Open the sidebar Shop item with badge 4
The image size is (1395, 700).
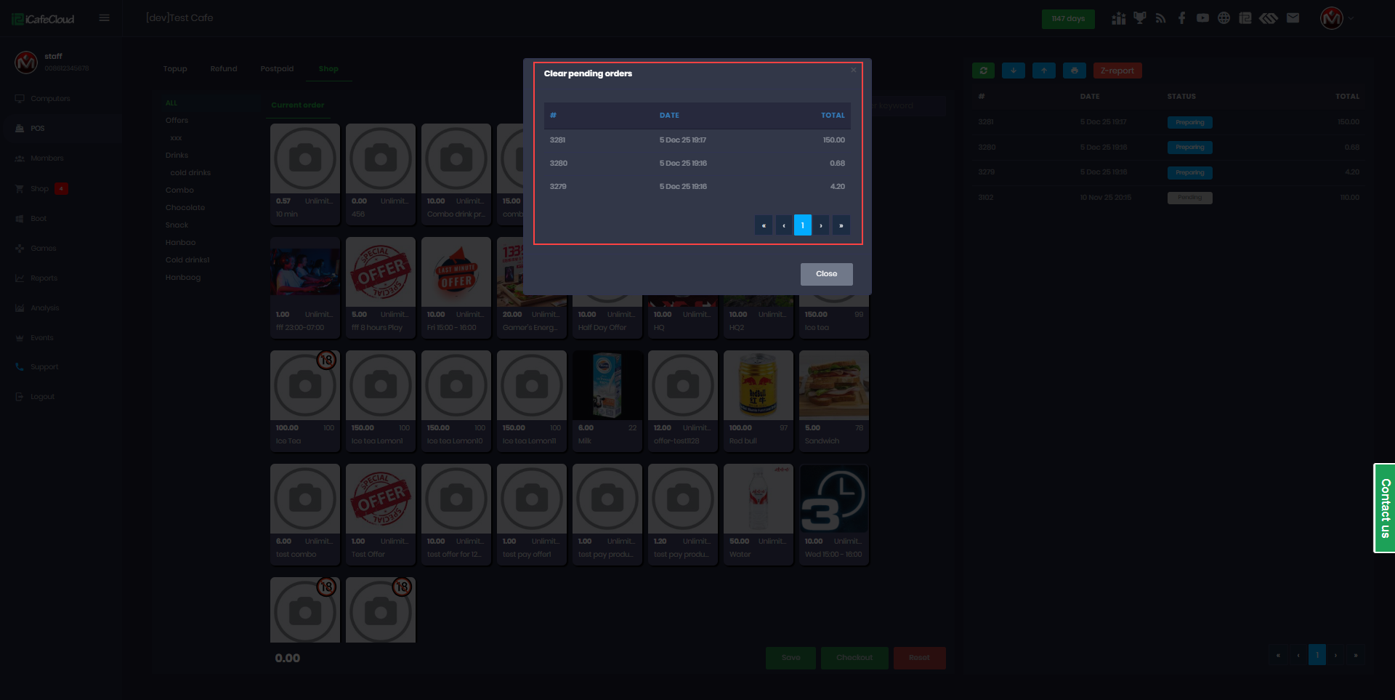40,189
